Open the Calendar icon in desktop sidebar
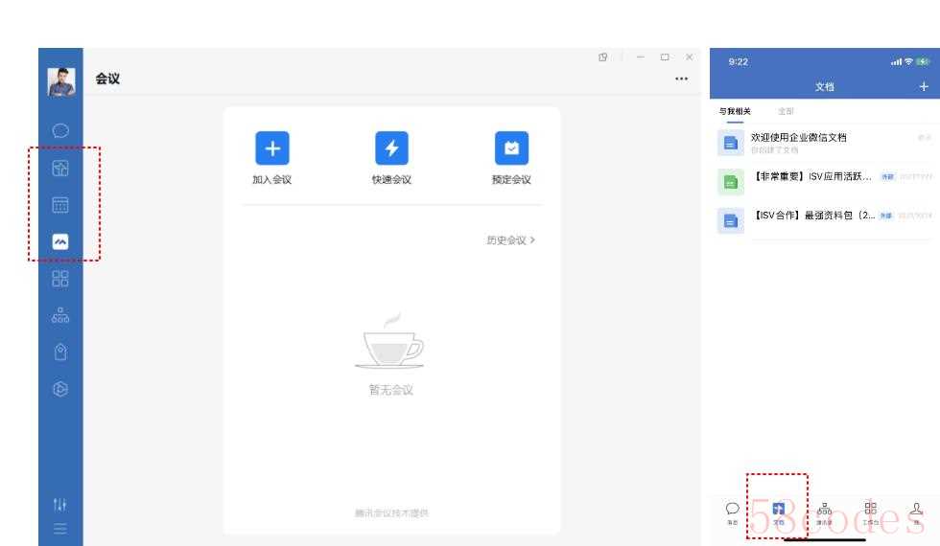 coord(60,205)
